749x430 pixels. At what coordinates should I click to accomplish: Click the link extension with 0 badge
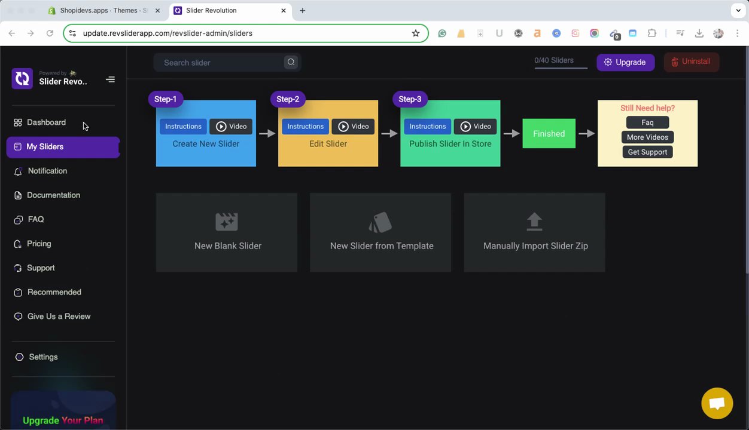click(x=614, y=34)
